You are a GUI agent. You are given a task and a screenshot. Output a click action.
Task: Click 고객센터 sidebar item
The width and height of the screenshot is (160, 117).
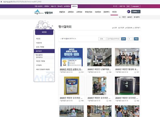39,65
